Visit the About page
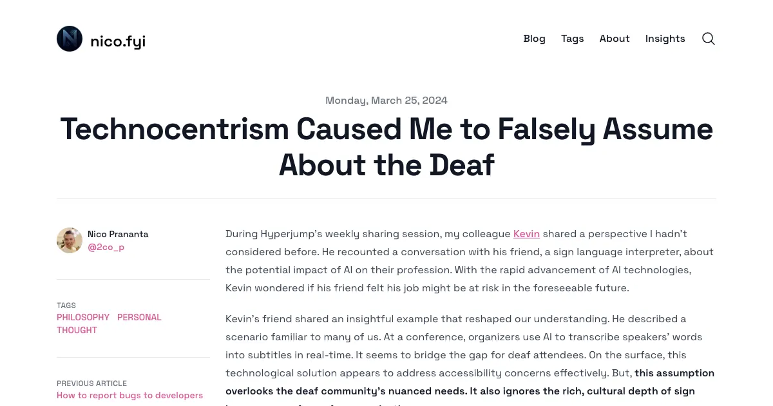Image resolution: width=773 pixels, height=406 pixels. 614,39
